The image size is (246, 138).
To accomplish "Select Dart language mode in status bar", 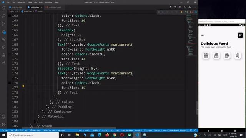I will (118, 130).
